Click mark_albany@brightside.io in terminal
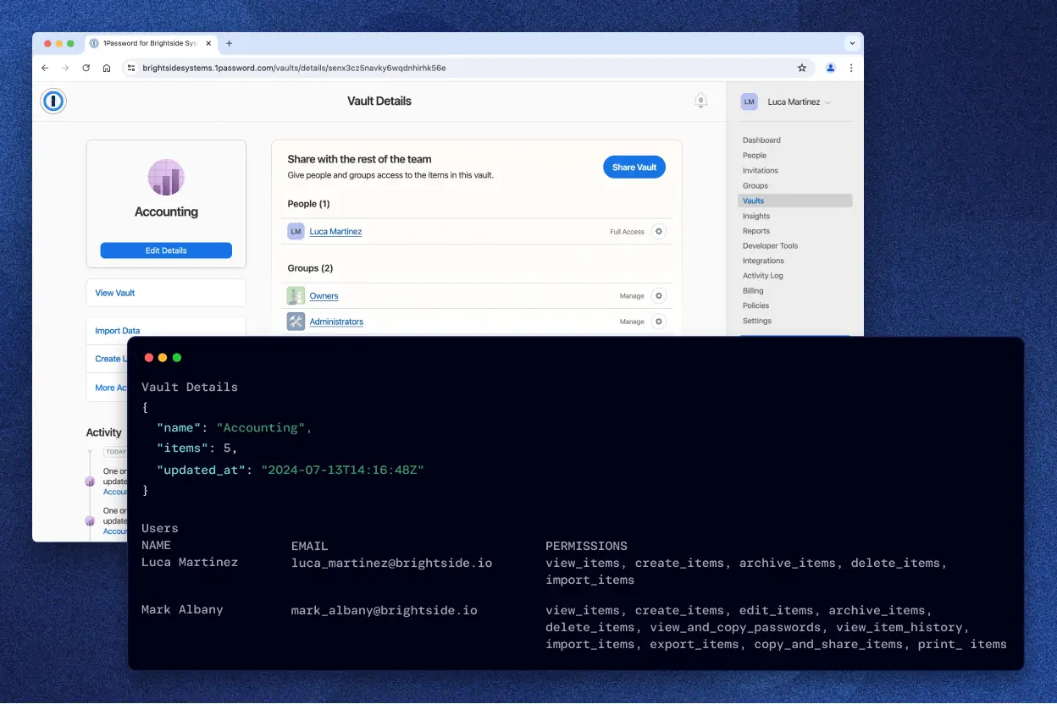The height and width of the screenshot is (704, 1057). coord(384,610)
